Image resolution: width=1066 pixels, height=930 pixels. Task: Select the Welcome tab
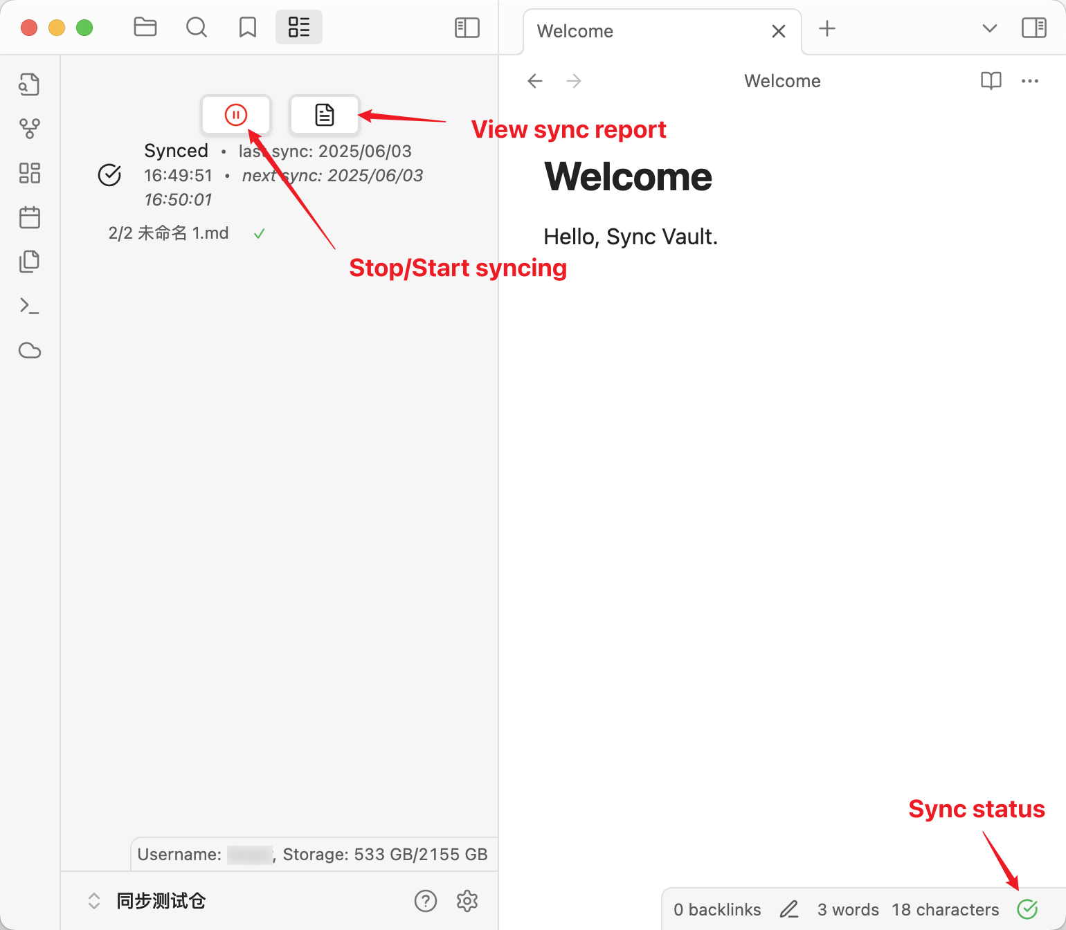pos(575,31)
